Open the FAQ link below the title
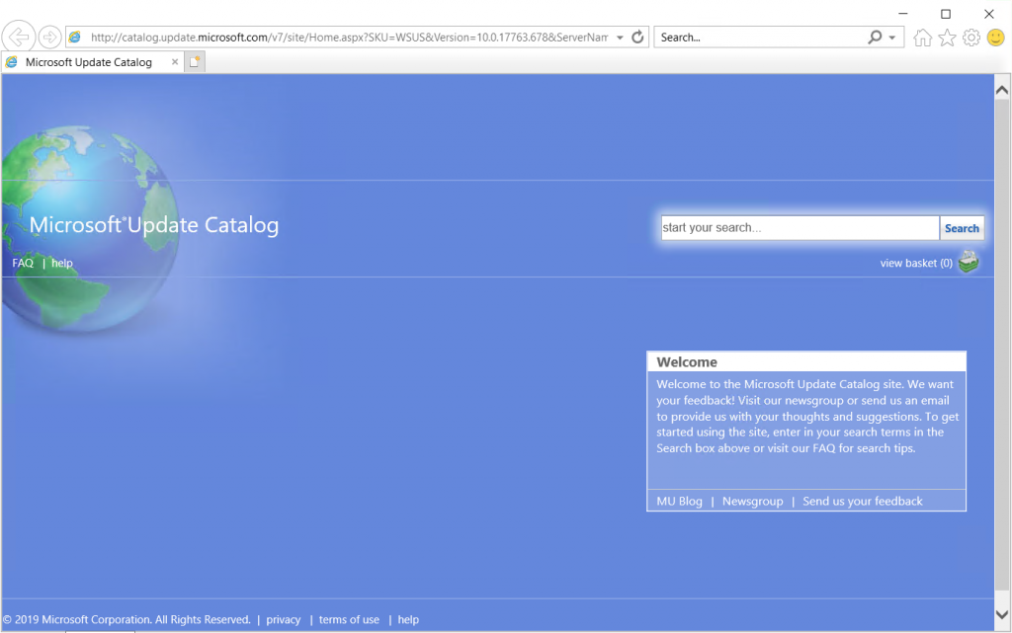Viewport: 1012px width, 633px height. pos(23,263)
